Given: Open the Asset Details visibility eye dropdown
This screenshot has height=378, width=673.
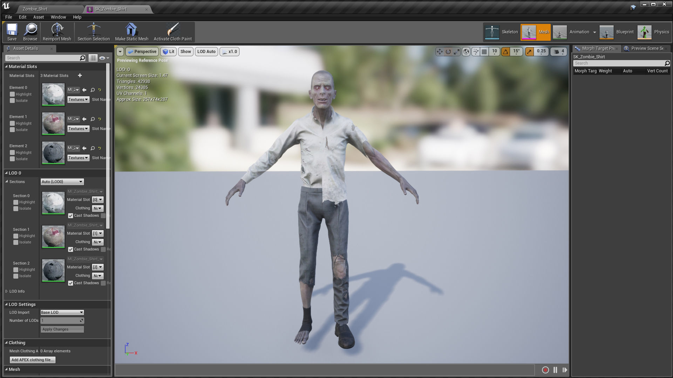Looking at the screenshot, I should 104,58.
